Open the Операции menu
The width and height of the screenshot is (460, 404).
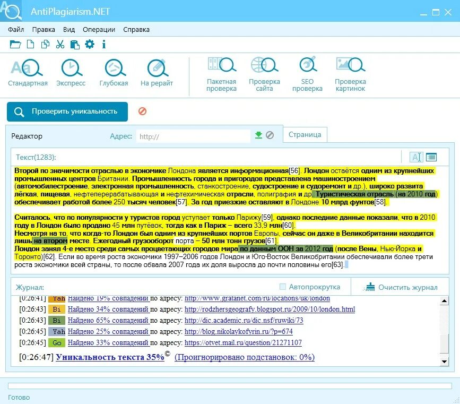(x=99, y=30)
